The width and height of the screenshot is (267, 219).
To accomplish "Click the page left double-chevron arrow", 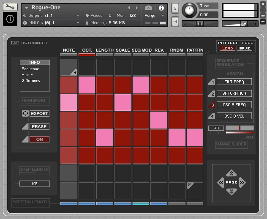I will 221,183.
